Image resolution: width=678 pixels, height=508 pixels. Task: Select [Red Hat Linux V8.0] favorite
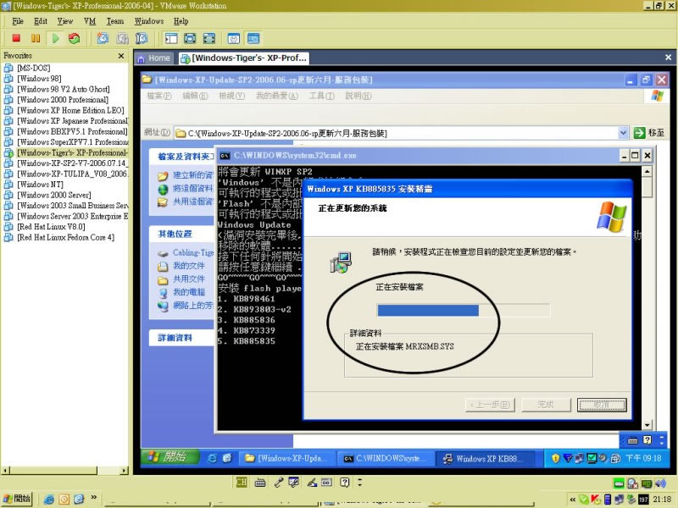click(51, 227)
